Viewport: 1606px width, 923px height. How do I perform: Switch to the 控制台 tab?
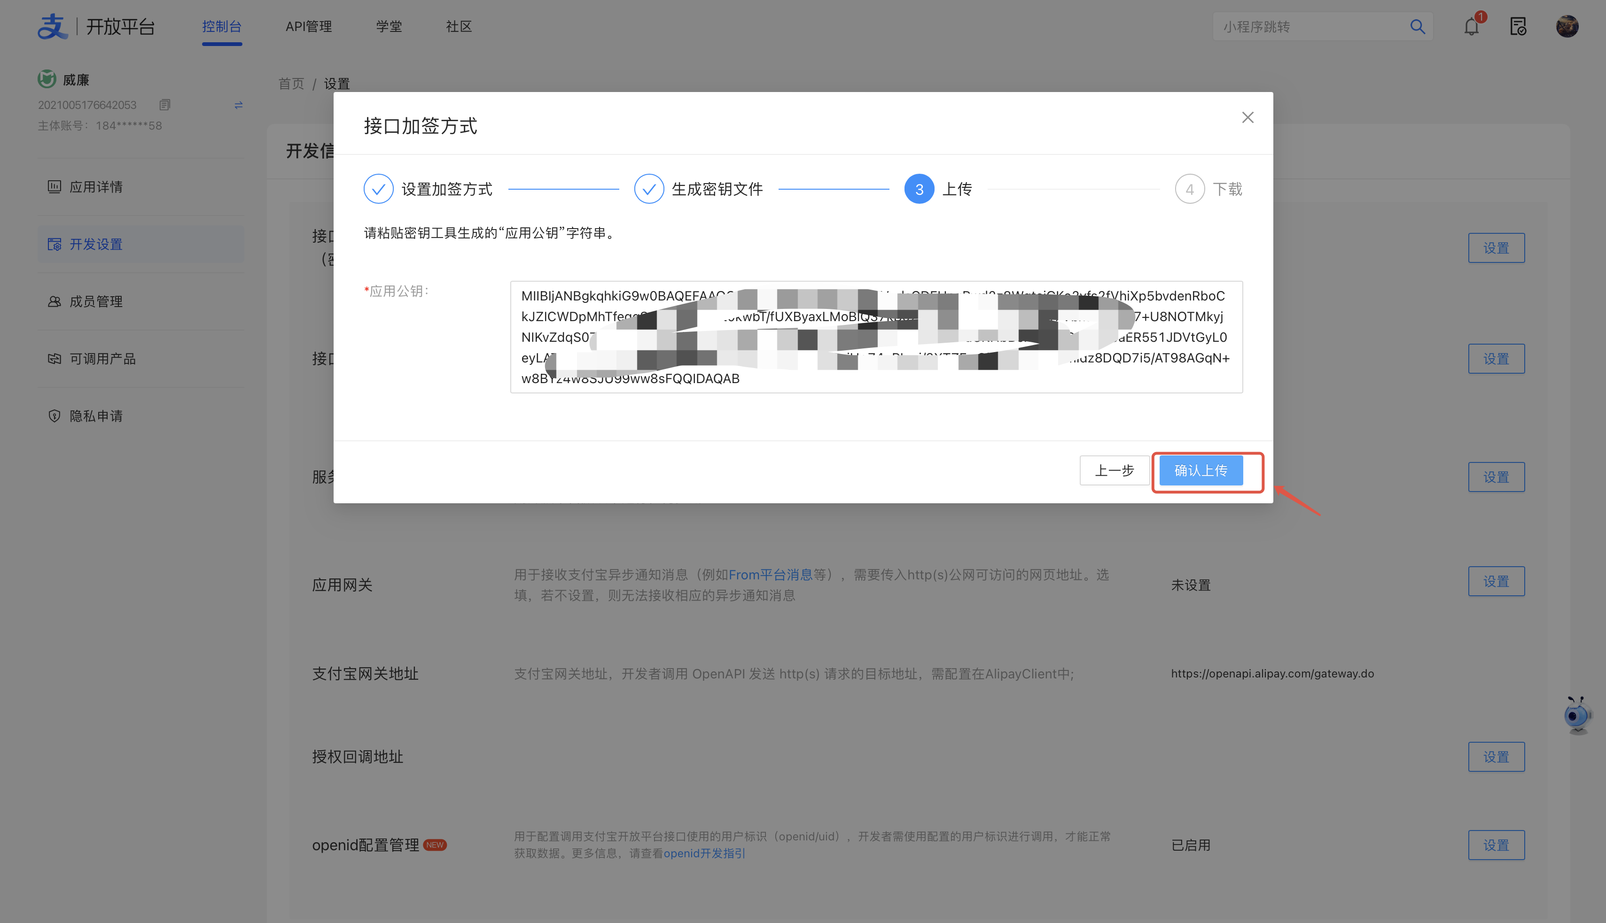click(x=221, y=27)
